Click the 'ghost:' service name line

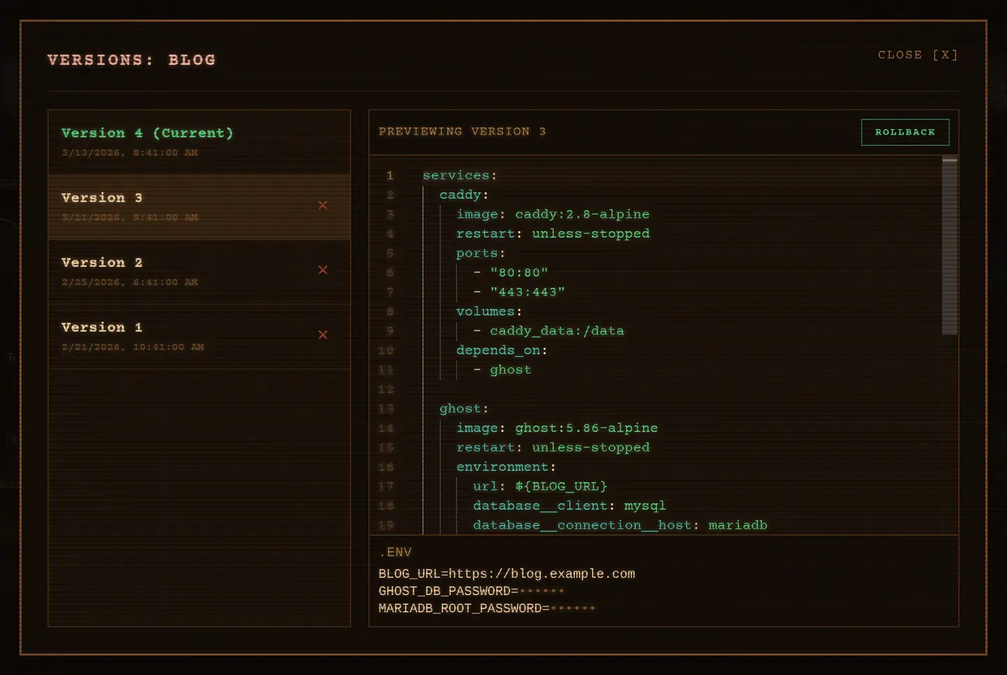point(464,409)
